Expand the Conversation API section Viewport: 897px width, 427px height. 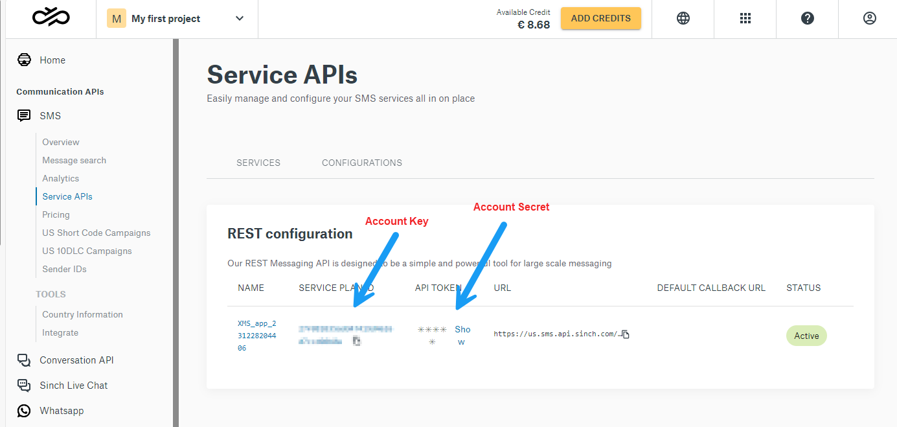point(76,360)
